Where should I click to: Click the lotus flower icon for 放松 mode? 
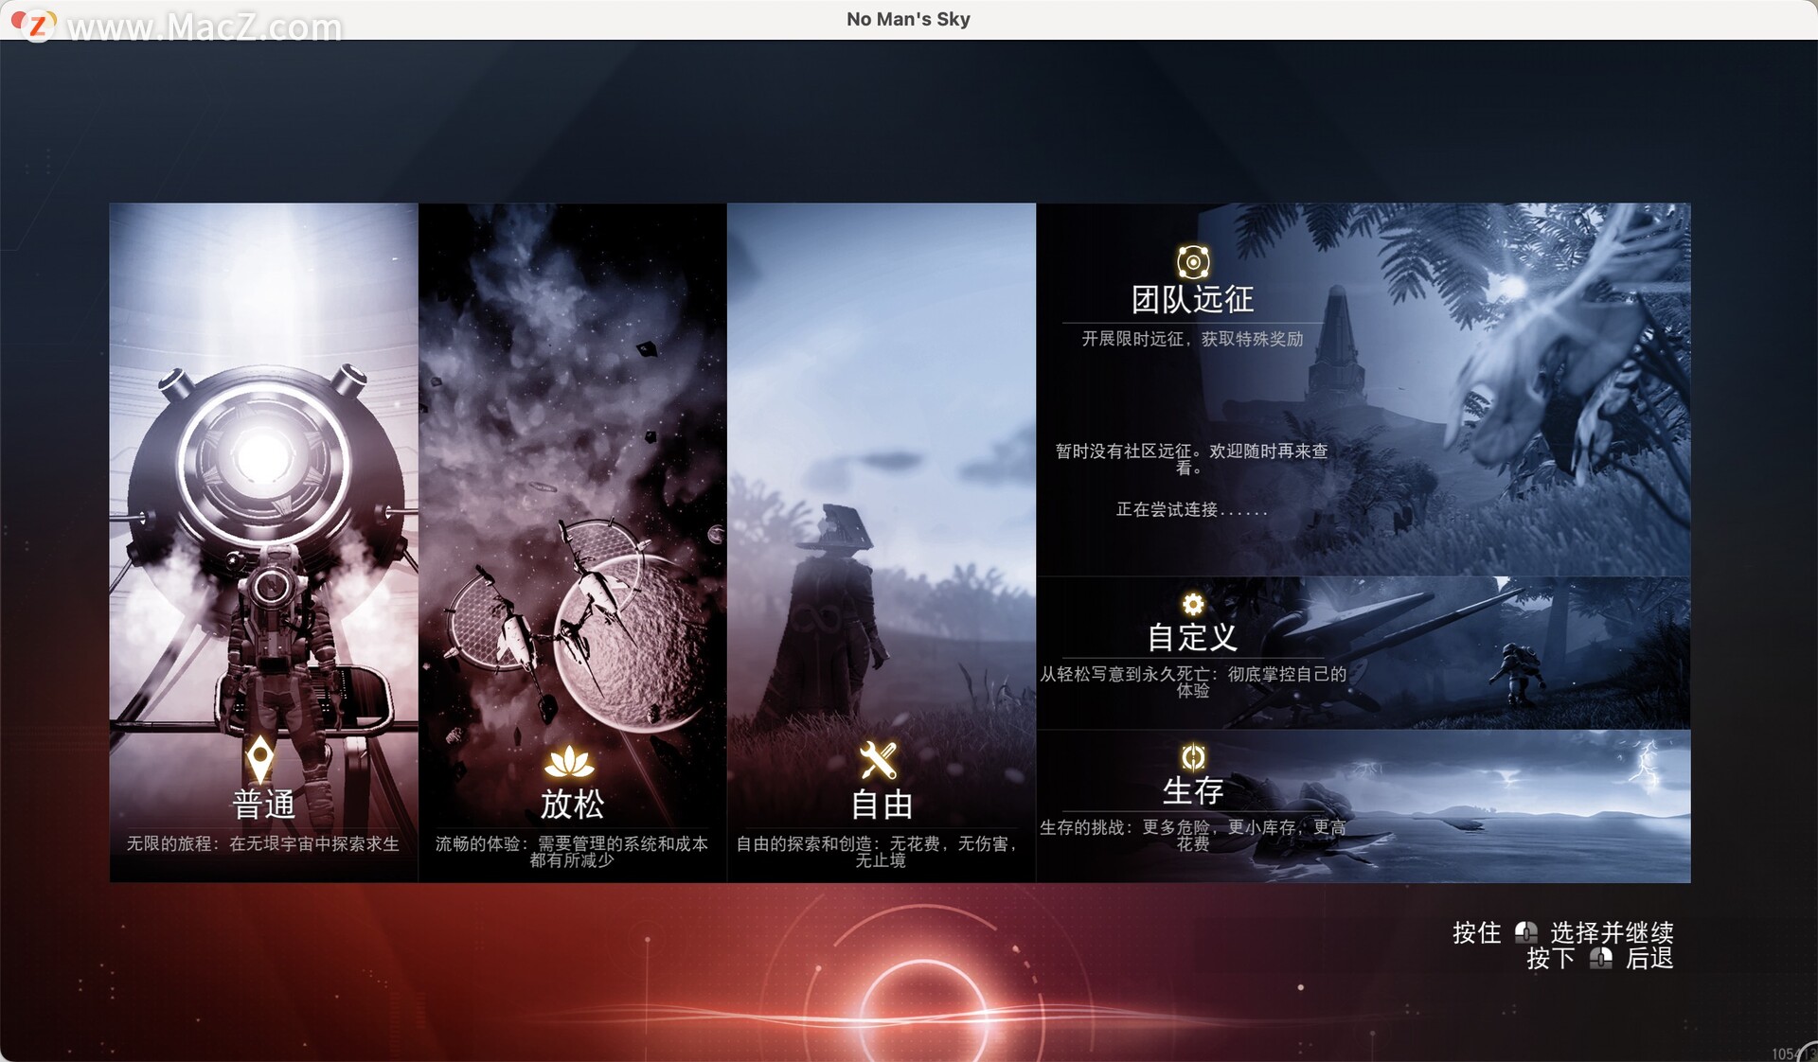(x=569, y=761)
